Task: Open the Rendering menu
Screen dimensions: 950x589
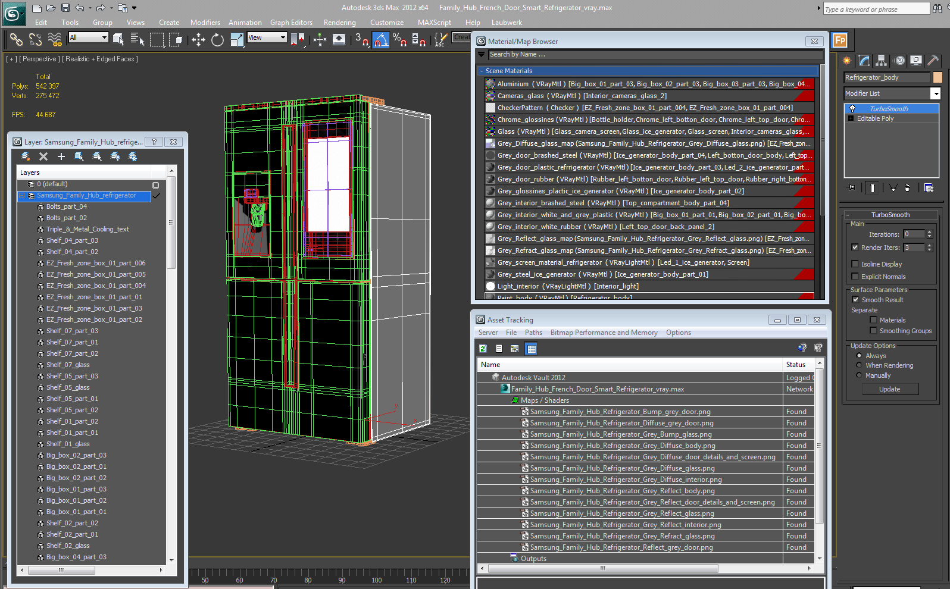Action: pos(339,23)
